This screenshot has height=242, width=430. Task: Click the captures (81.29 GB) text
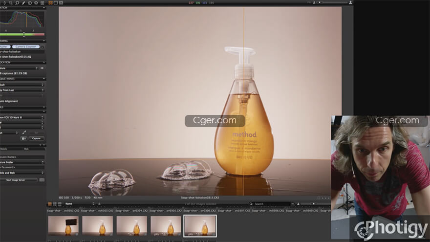pos(14,73)
